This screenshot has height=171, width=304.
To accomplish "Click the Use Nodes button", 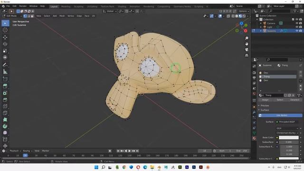I will point(280,115).
